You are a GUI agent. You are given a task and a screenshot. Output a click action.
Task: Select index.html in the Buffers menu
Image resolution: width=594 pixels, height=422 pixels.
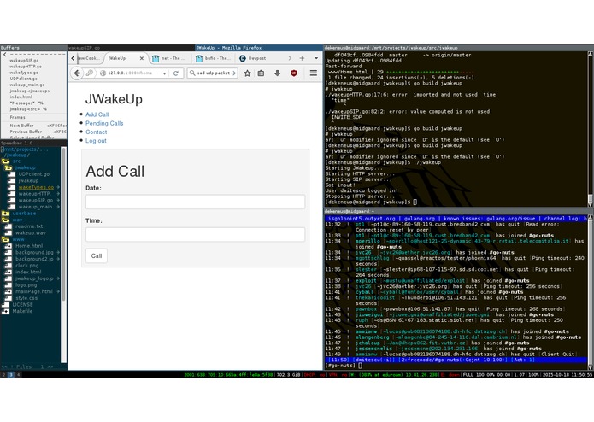point(21,97)
